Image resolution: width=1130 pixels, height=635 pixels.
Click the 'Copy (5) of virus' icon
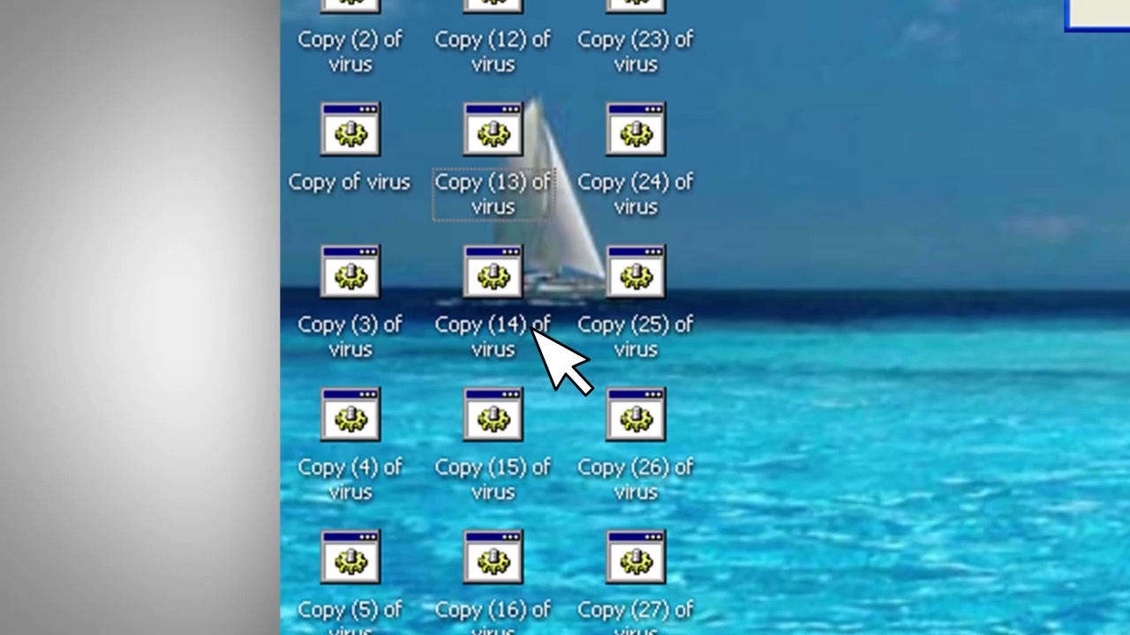[x=350, y=558]
